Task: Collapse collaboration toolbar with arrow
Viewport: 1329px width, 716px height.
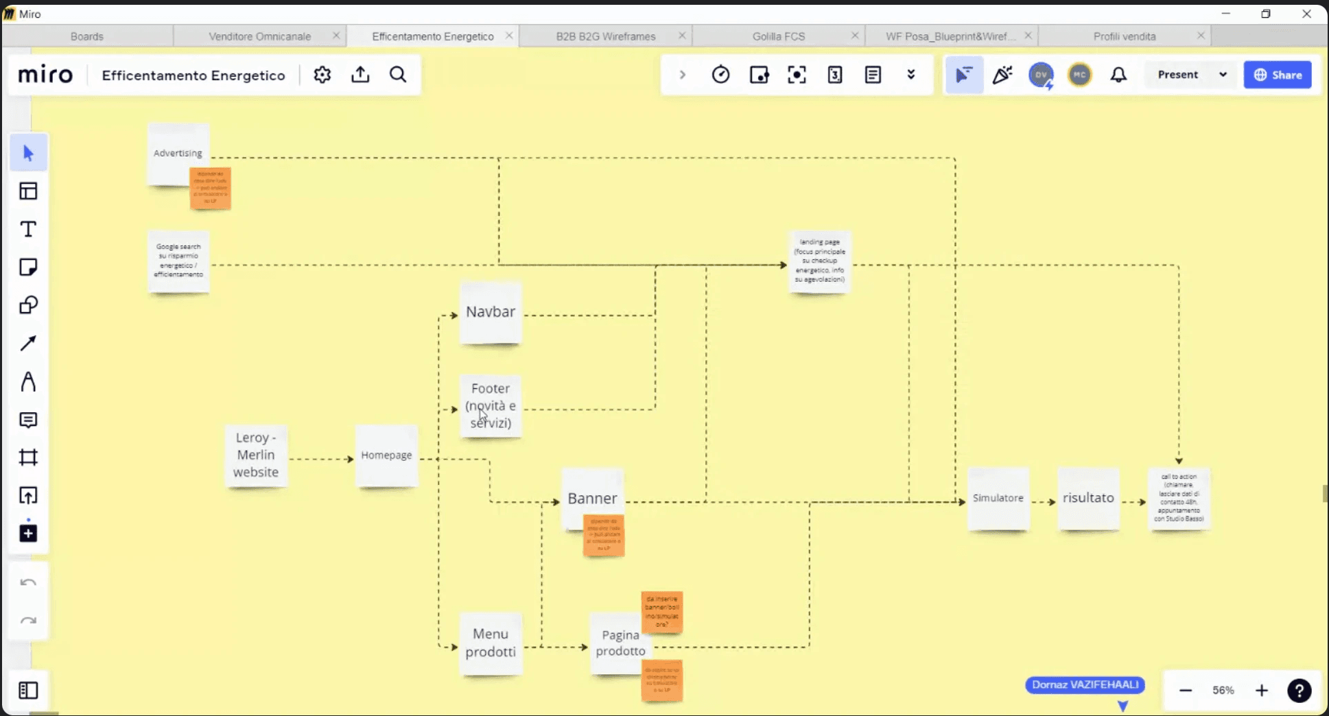Action: coord(682,75)
